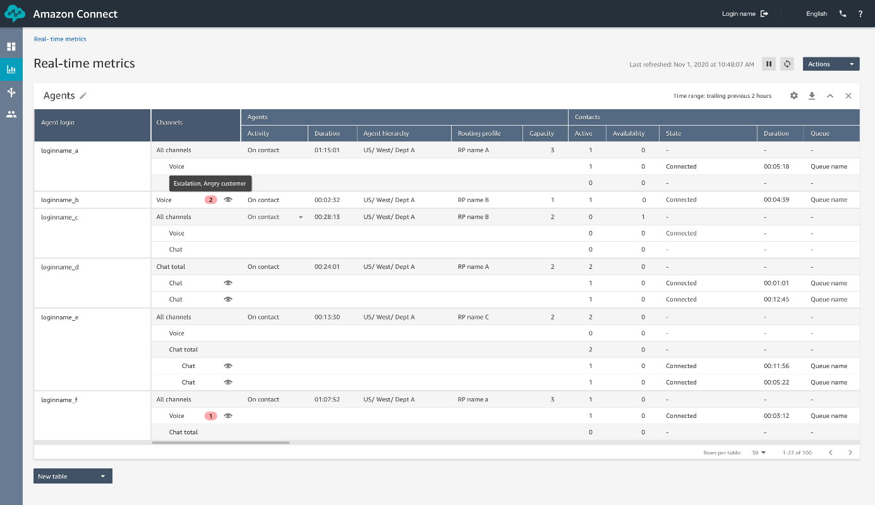Click RP name a for loginname_f
Image resolution: width=875 pixels, height=505 pixels.
click(473, 400)
